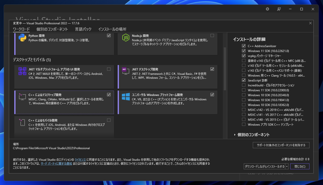Open the third-party notices link
Viewport: 323px width, 185px height.
tap(56, 163)
